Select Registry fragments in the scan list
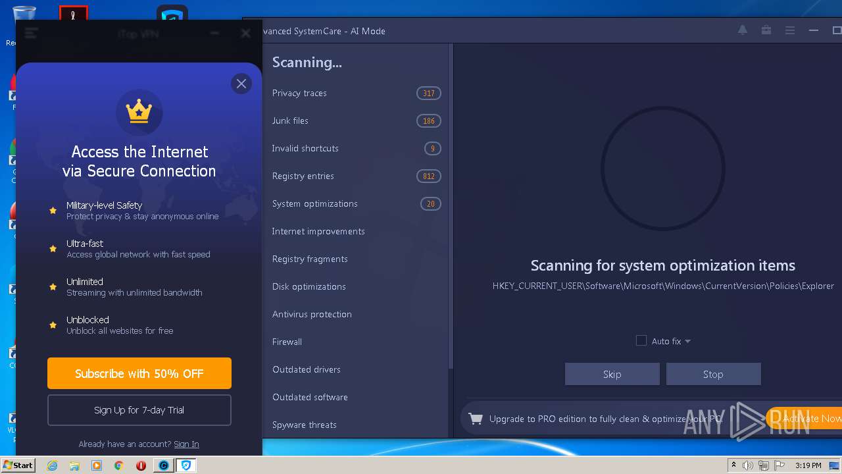The height and width of the screenshot is (474, 842). point(310,259)
